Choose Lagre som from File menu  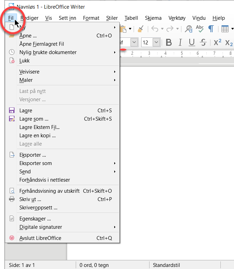34,119
